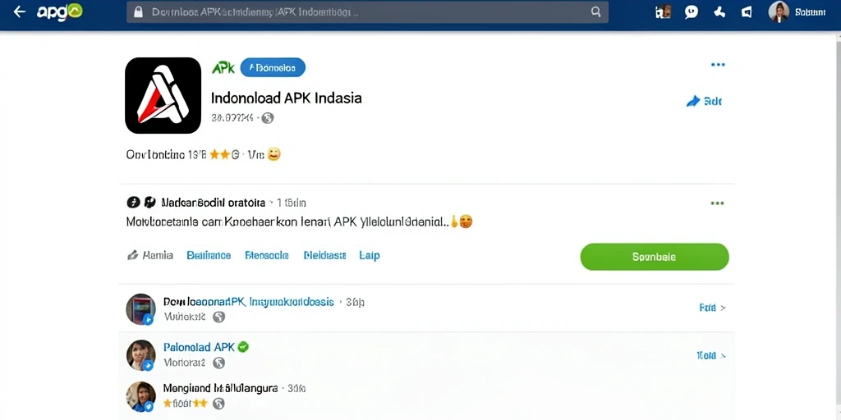Click the padlock icon in address bar

click(x=138, y=11)
